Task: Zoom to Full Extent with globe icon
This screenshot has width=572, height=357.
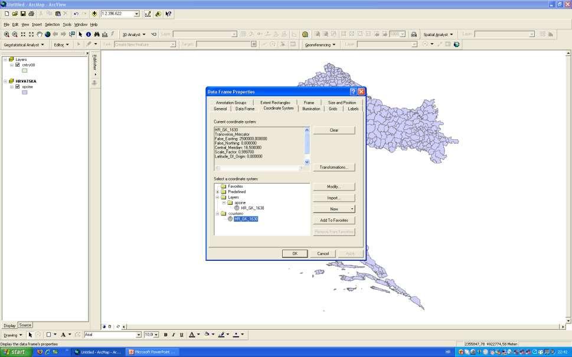Action: point(47,34)
